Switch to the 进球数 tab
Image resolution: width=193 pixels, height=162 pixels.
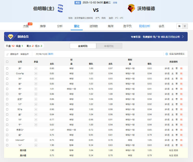(94, 26)
